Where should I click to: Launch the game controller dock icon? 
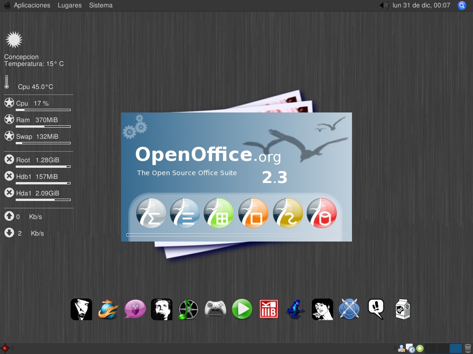[215, 308]
